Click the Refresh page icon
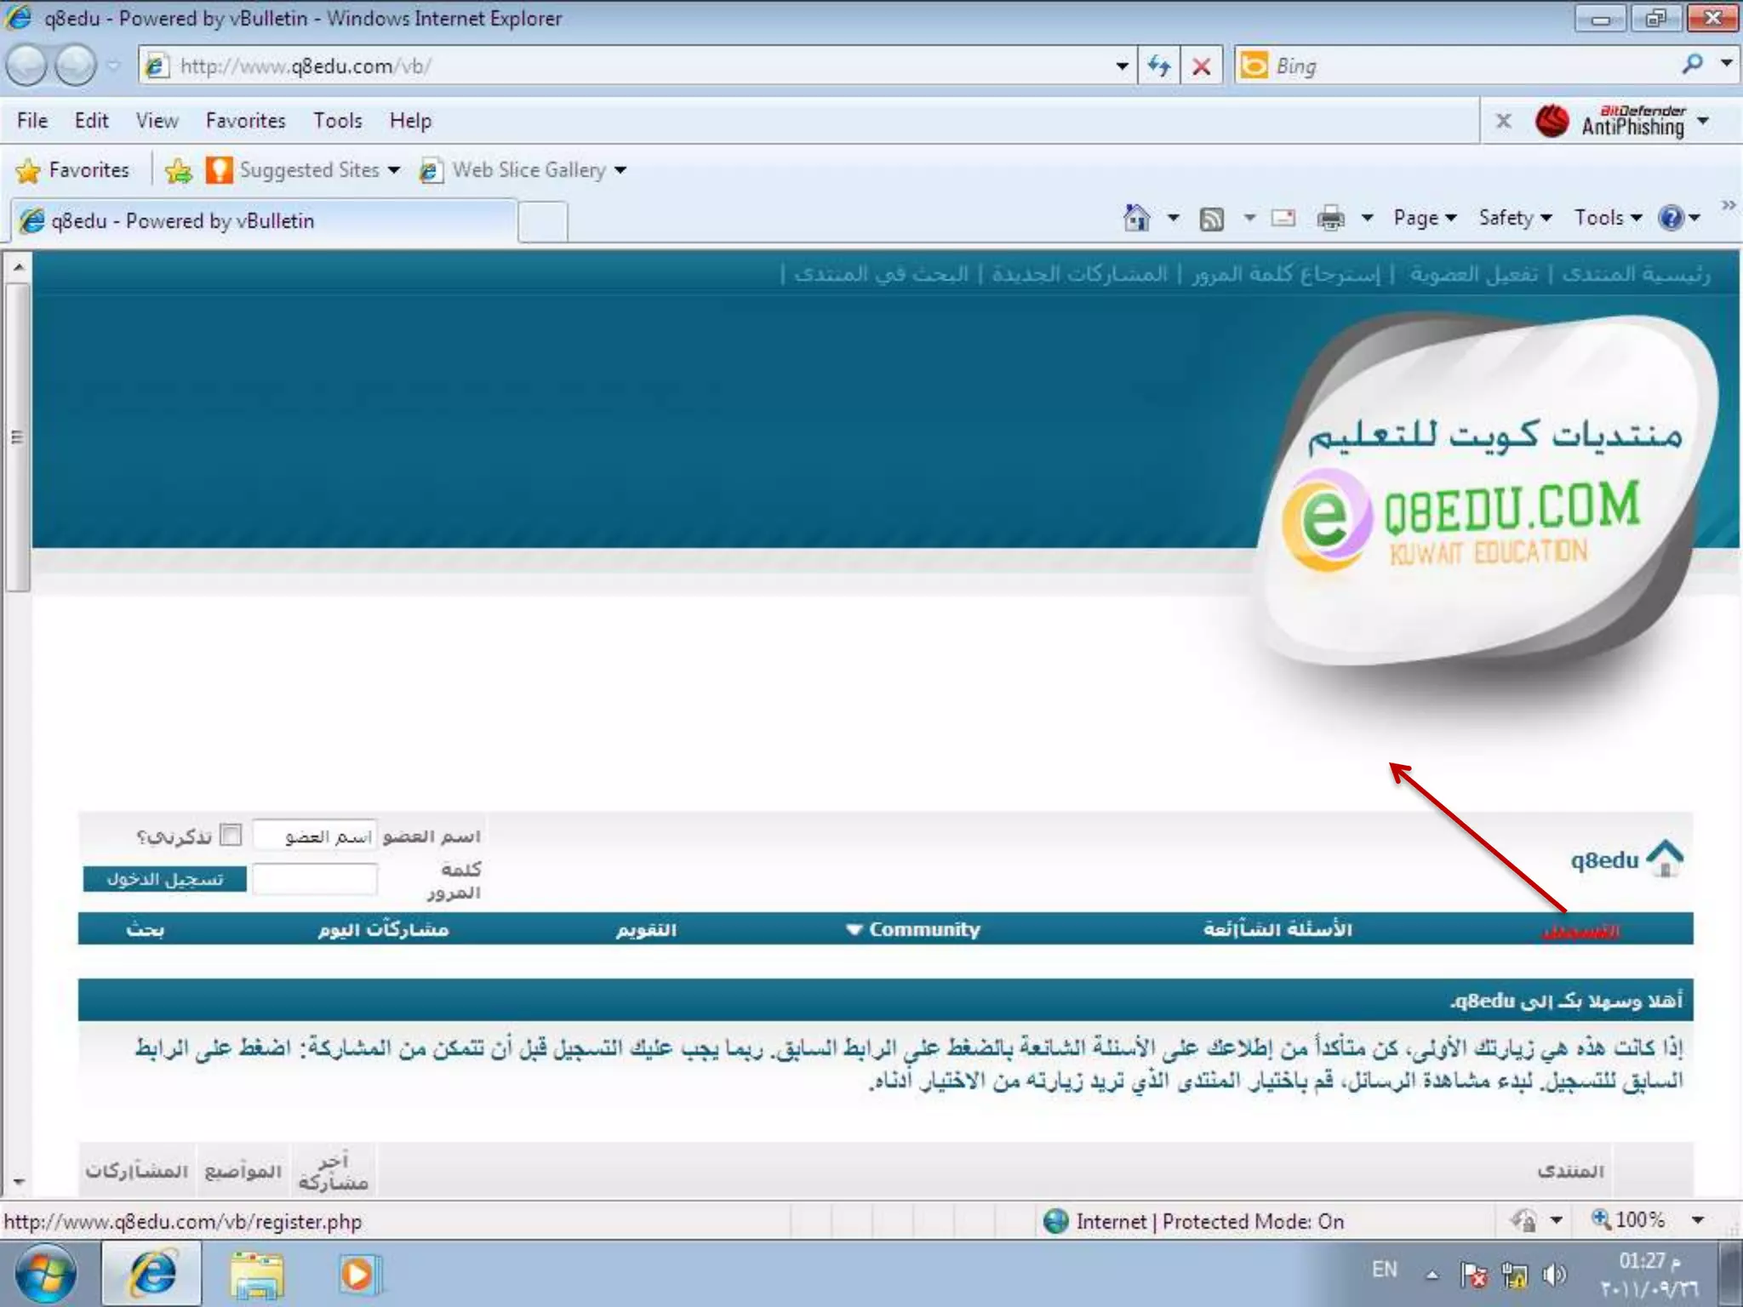1743x1307 pixels. tap(1158, 66)
